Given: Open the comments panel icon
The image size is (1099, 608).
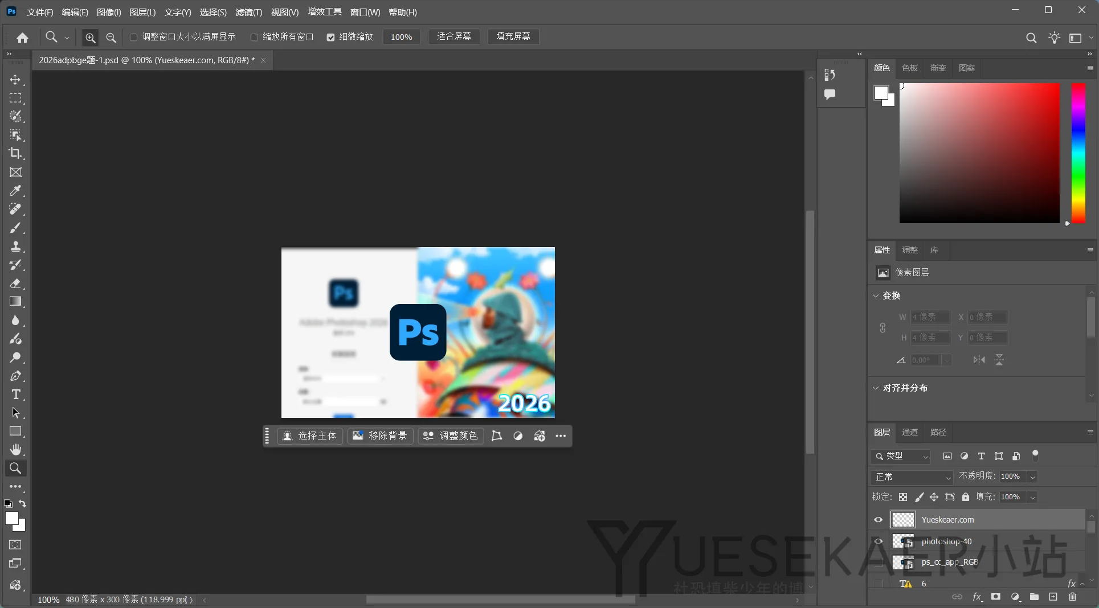Looking at the screenshot, I should click(x=830, y=95).
